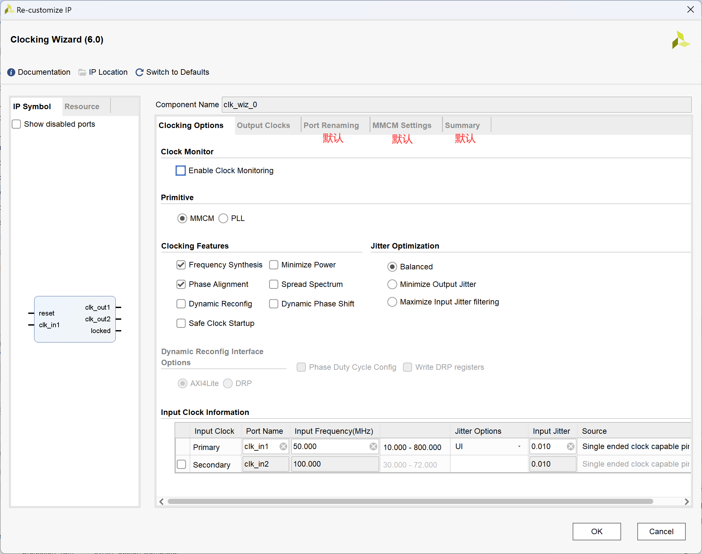This screenshot has width=702, height=554.
Task: Switch to the Resource tab
Action: [x=82, y=107]
